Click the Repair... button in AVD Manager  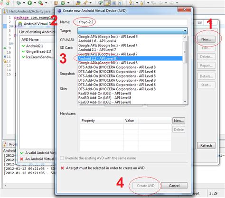(206, 66)
